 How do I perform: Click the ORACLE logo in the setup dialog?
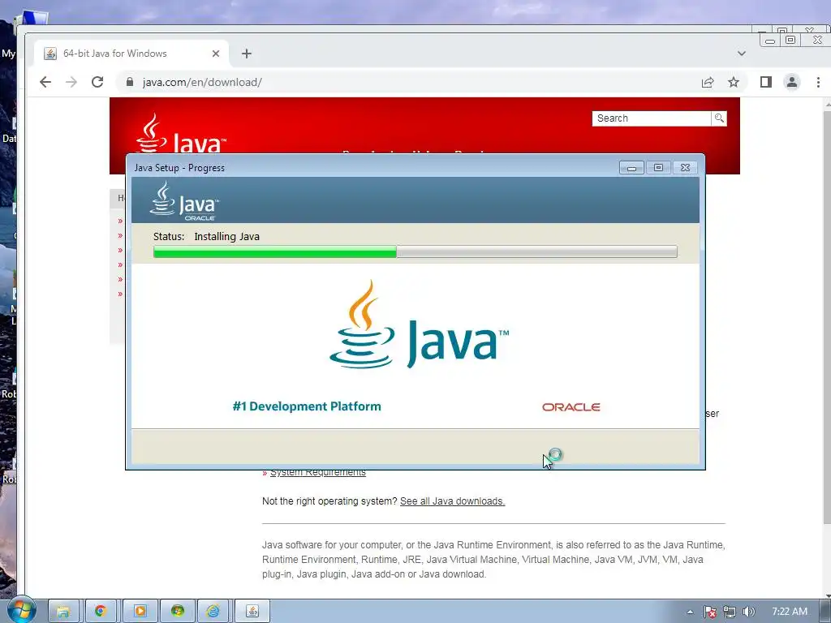(x=571, y=407)
